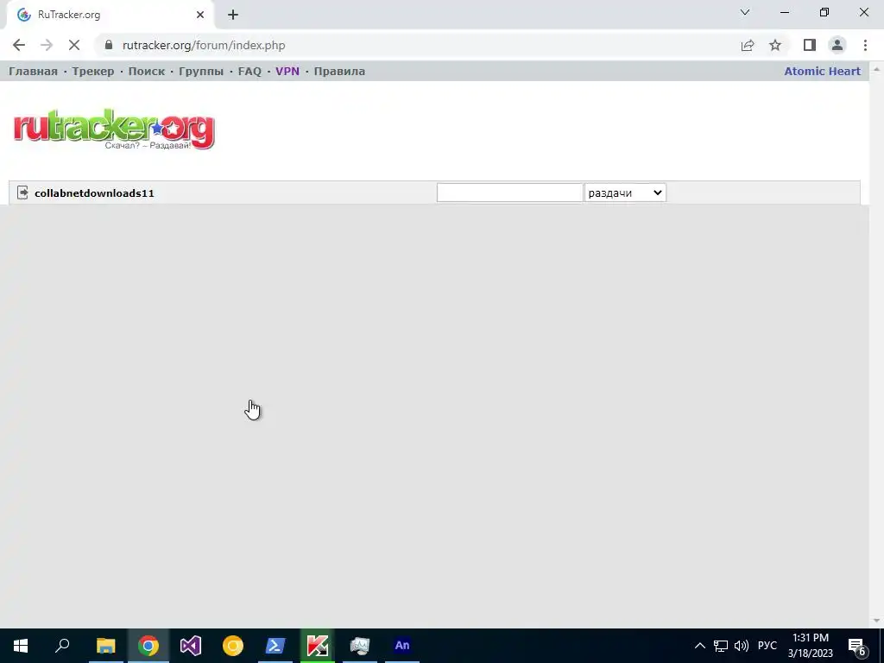The width and height of the screenshot is (884, 663).
Task: Open Visual Studio from taskbar
Action: tap(191, 646)
